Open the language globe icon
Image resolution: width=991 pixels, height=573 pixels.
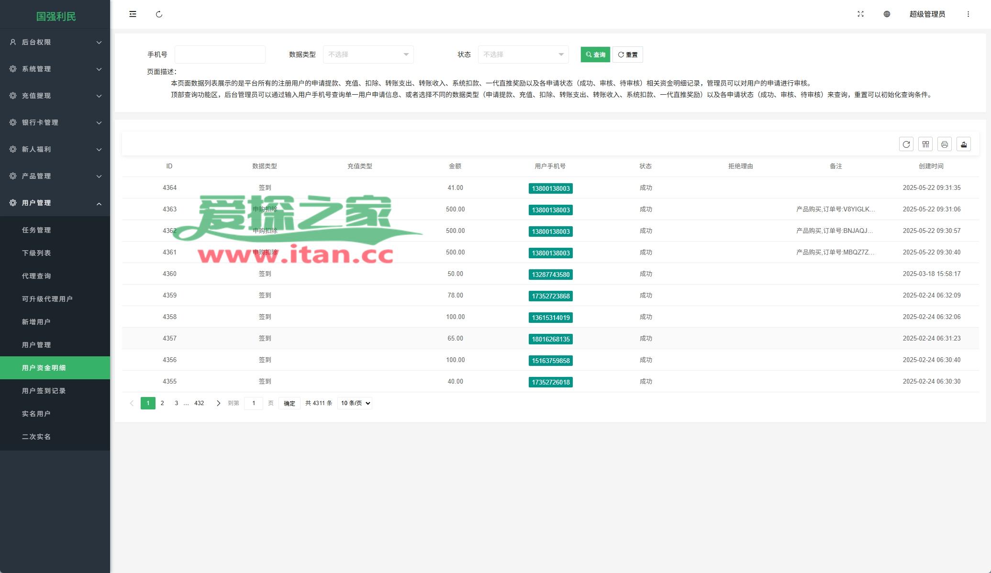[x=887, y=14]
